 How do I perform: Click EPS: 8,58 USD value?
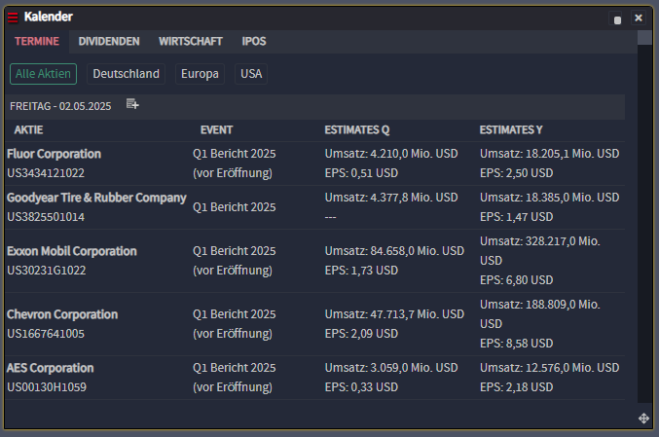tap(517, 344)
